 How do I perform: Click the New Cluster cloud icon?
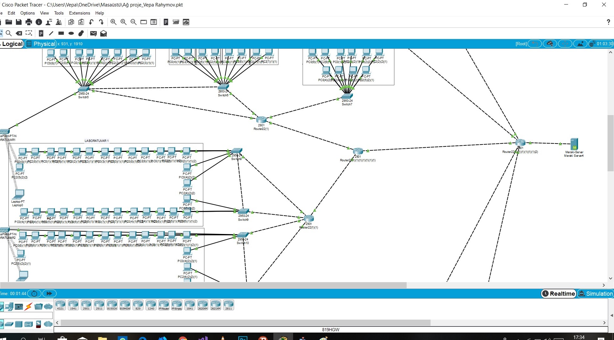550,44
